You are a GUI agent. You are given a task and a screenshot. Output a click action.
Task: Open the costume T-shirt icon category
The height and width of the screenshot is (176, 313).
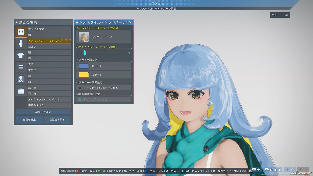pos(21,55)
